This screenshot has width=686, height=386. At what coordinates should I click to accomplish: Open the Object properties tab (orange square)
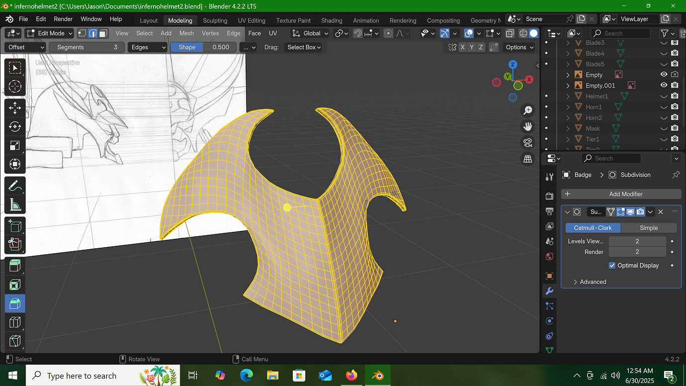point(549,276)
